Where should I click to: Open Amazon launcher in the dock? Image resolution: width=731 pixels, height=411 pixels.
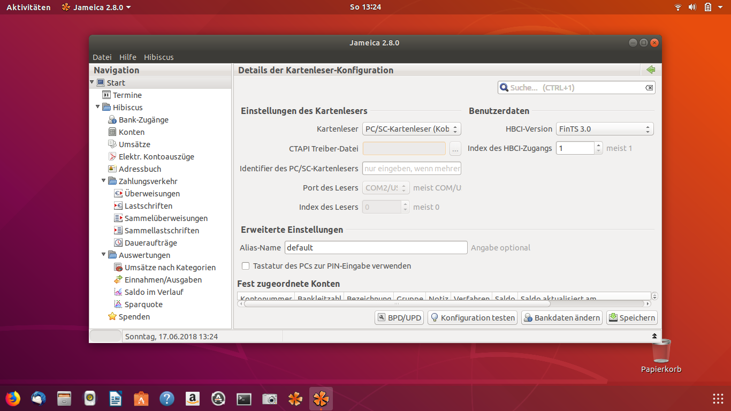pos(193,399)
